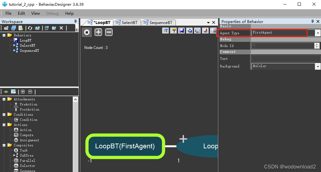The image size is (321, 172).
Task: Zoom out with canvas minus button
Action: 109,32
